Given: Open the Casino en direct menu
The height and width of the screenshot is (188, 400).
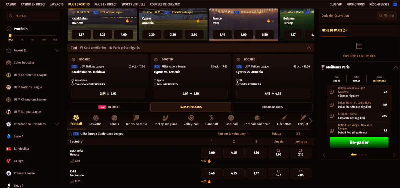Looking at the screenshot, I should pos(33,4).
